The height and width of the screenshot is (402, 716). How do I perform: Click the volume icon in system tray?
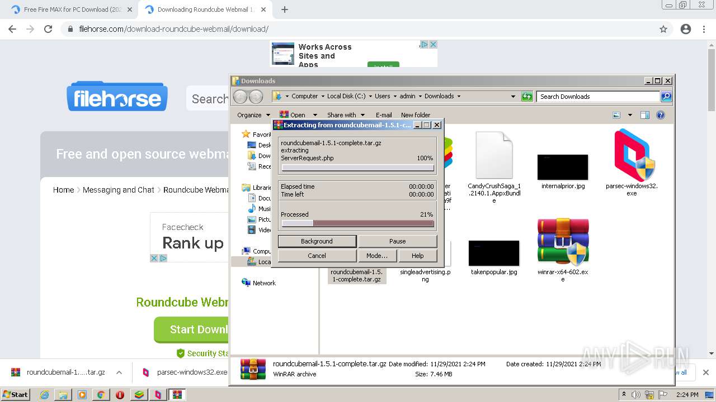(636, 395)
